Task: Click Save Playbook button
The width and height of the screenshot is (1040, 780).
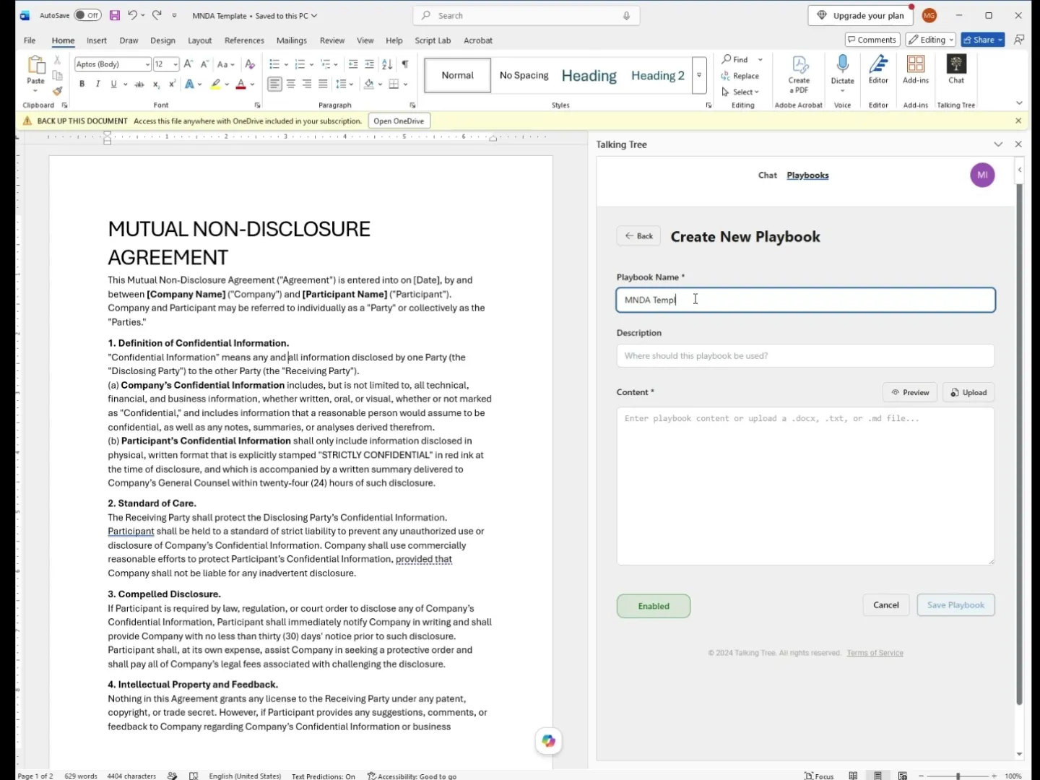Action: [955, 605]
